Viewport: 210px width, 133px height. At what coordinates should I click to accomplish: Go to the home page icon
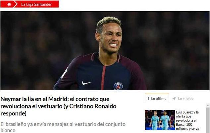point(9,4)
